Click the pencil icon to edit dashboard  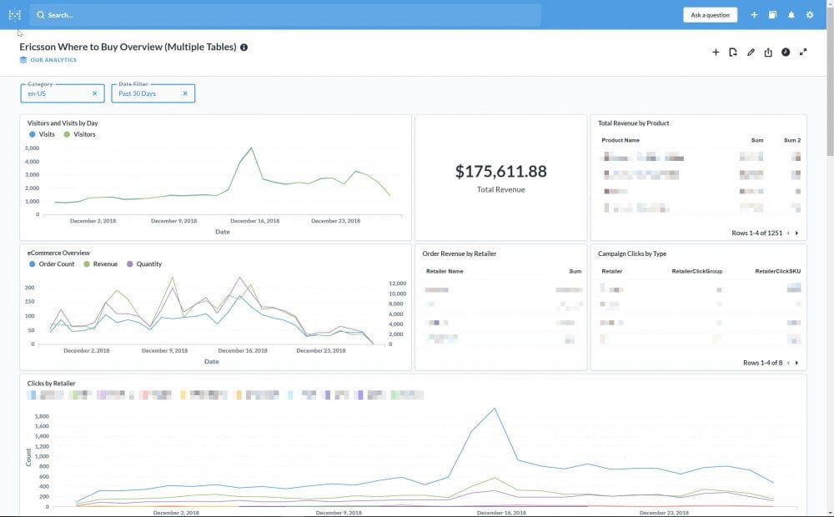751,53
